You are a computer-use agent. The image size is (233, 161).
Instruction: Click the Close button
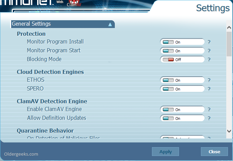coord(214,152)
